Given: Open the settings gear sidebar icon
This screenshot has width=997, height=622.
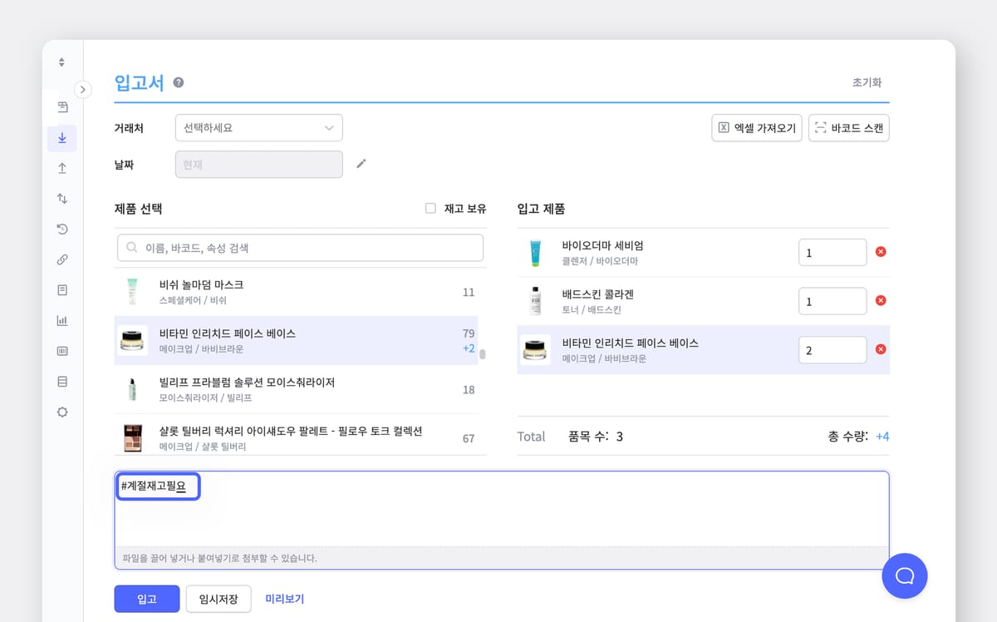Looking at the screenshot, I should (x=62, y=412).
